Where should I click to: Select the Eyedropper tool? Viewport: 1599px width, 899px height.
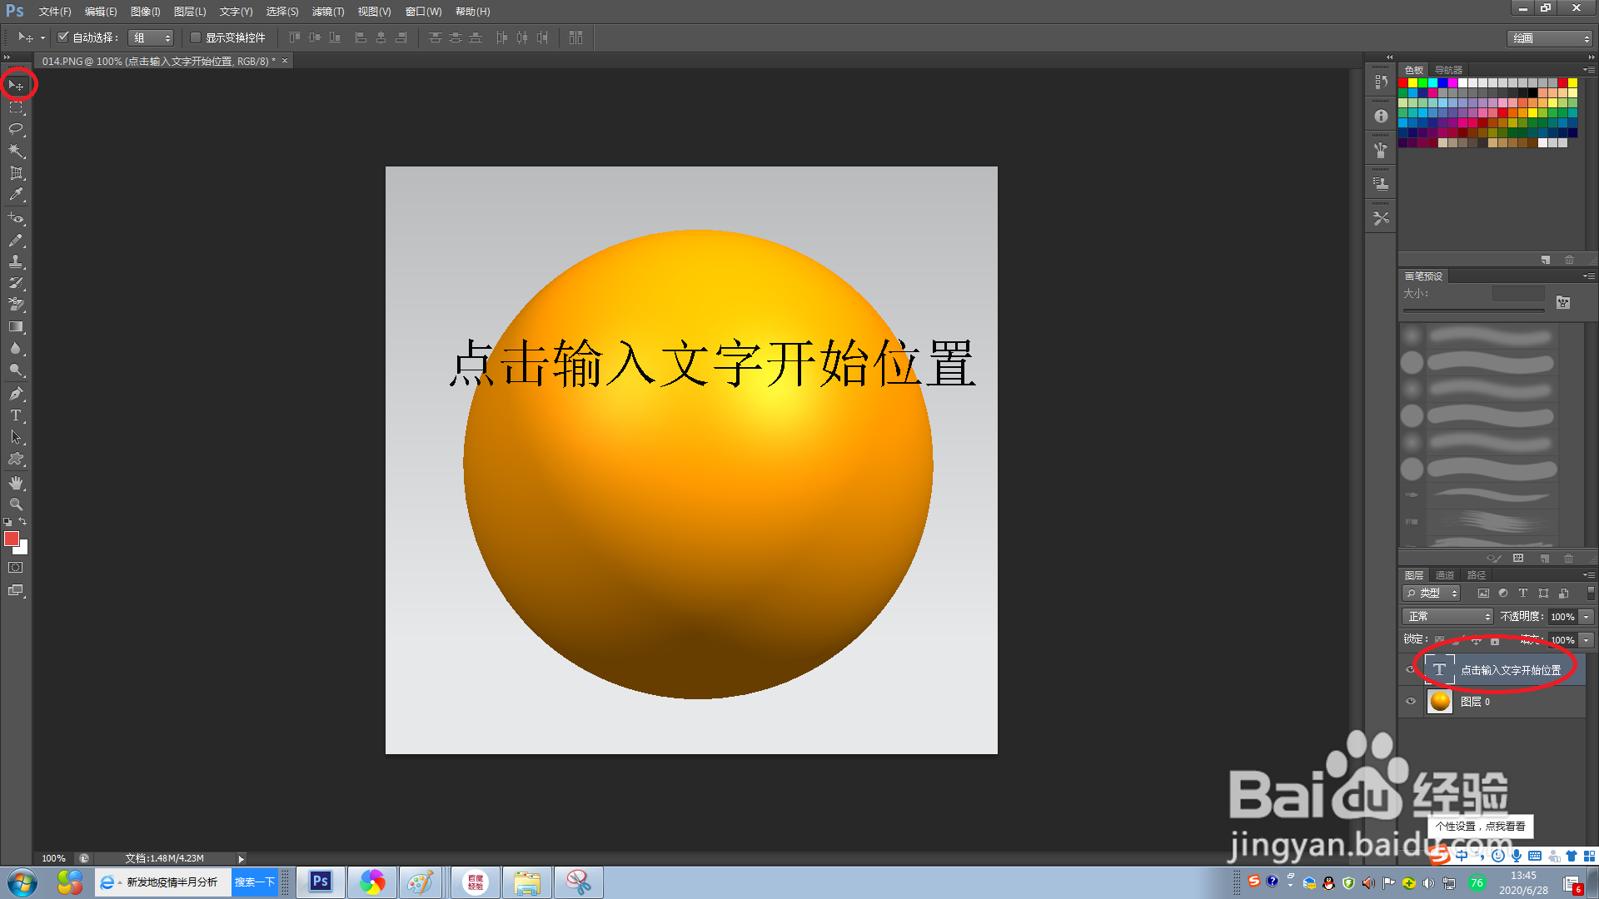16,195
